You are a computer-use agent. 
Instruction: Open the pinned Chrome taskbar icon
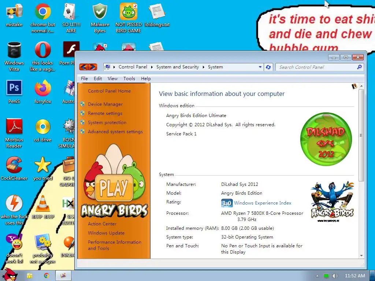point(46,276)
